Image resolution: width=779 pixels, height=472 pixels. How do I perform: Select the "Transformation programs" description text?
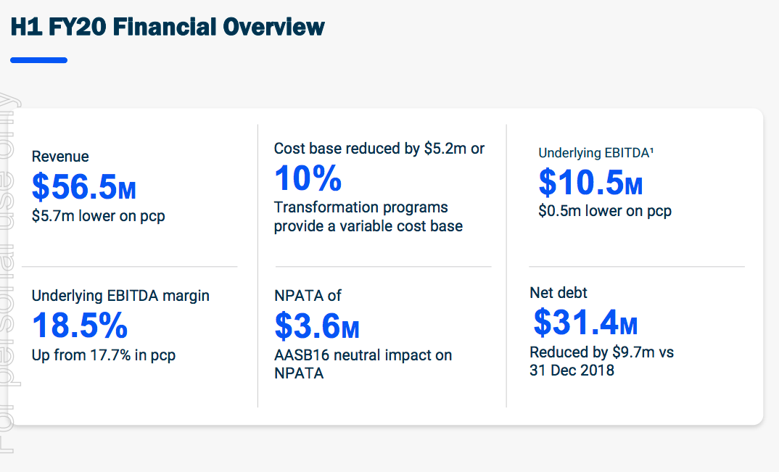[361, 208]
